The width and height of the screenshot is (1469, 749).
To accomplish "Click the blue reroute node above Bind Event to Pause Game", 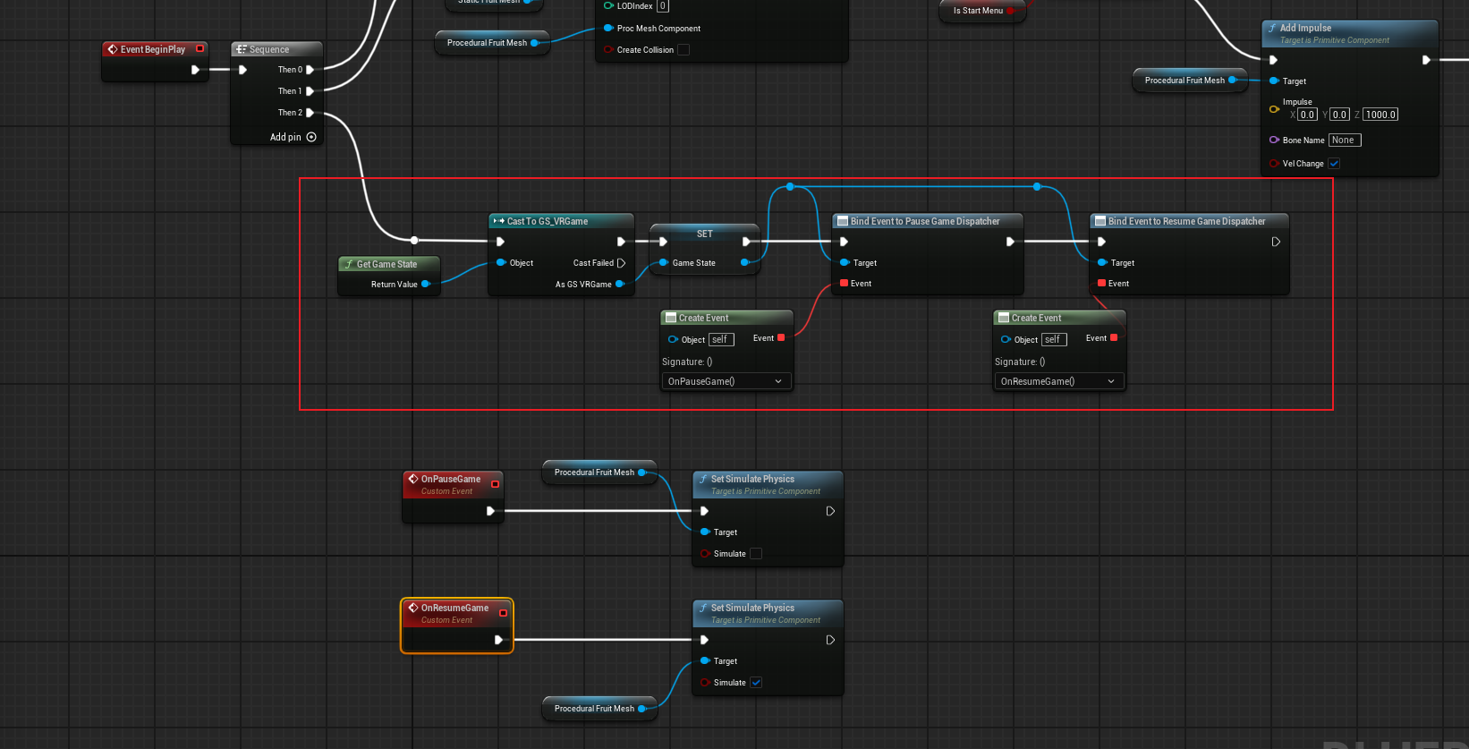I will pos(790,187).
